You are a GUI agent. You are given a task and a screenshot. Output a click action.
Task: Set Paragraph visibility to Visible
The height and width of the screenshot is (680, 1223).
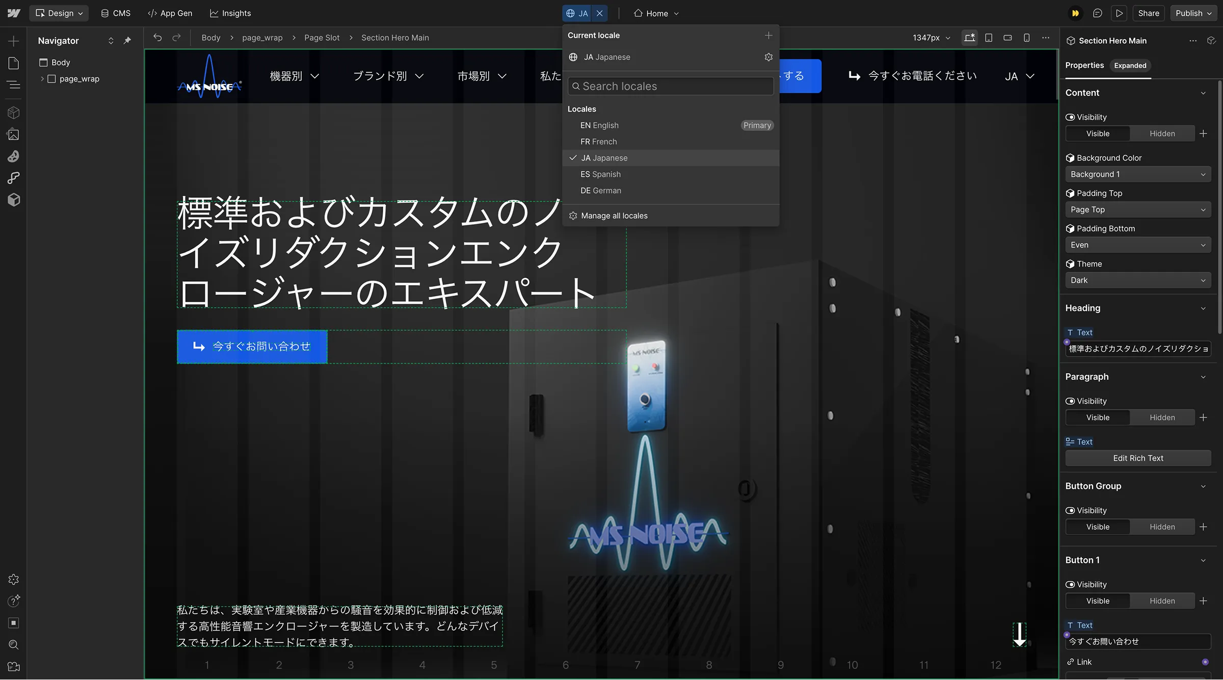tap(1098, 417)
